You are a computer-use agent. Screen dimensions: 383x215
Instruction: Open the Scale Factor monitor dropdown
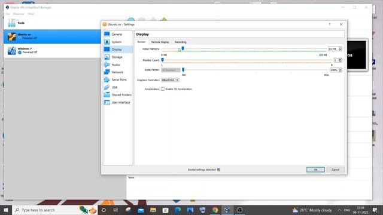click(171, 70)
